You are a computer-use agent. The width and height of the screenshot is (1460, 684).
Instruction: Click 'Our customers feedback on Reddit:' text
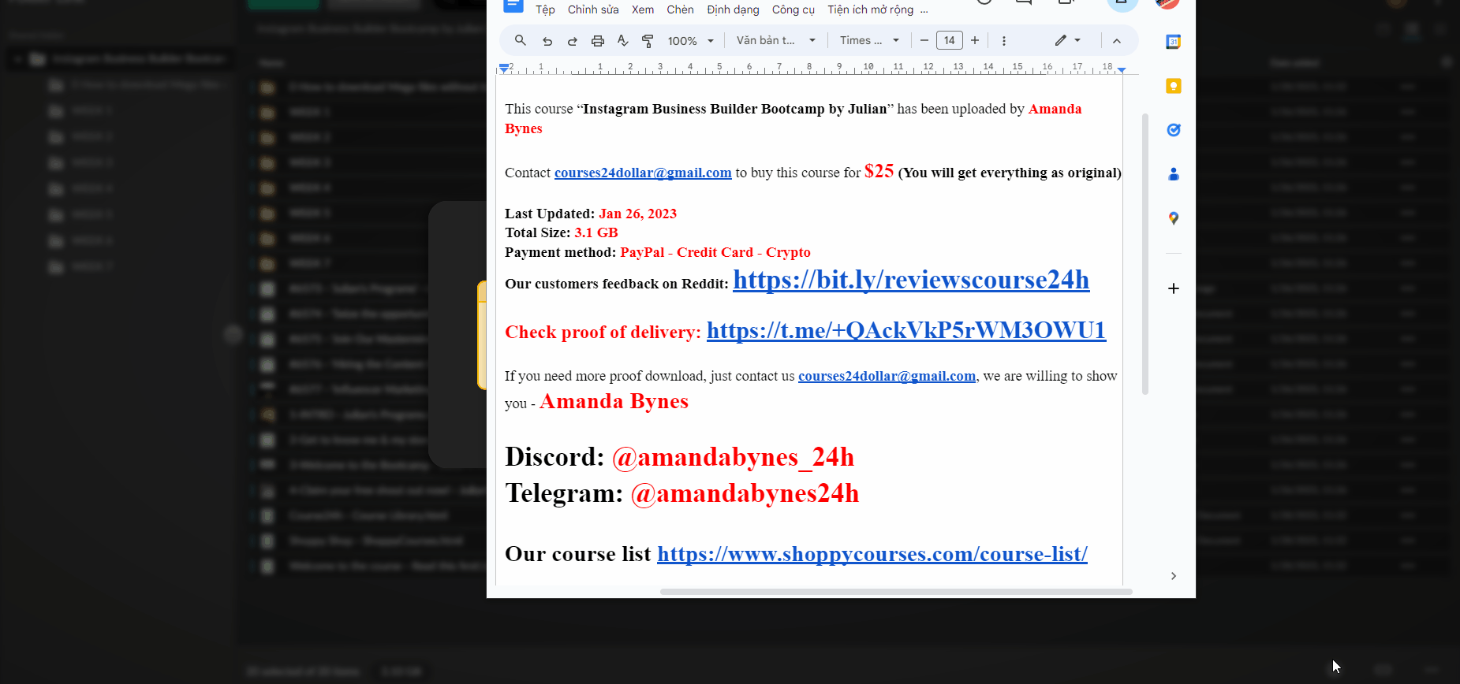tap(617, 284)
